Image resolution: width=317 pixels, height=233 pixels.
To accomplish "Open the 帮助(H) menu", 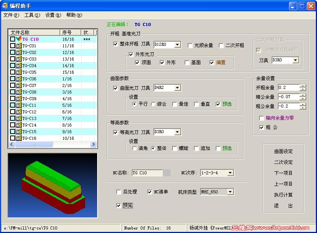I will [x=74, y=15].
